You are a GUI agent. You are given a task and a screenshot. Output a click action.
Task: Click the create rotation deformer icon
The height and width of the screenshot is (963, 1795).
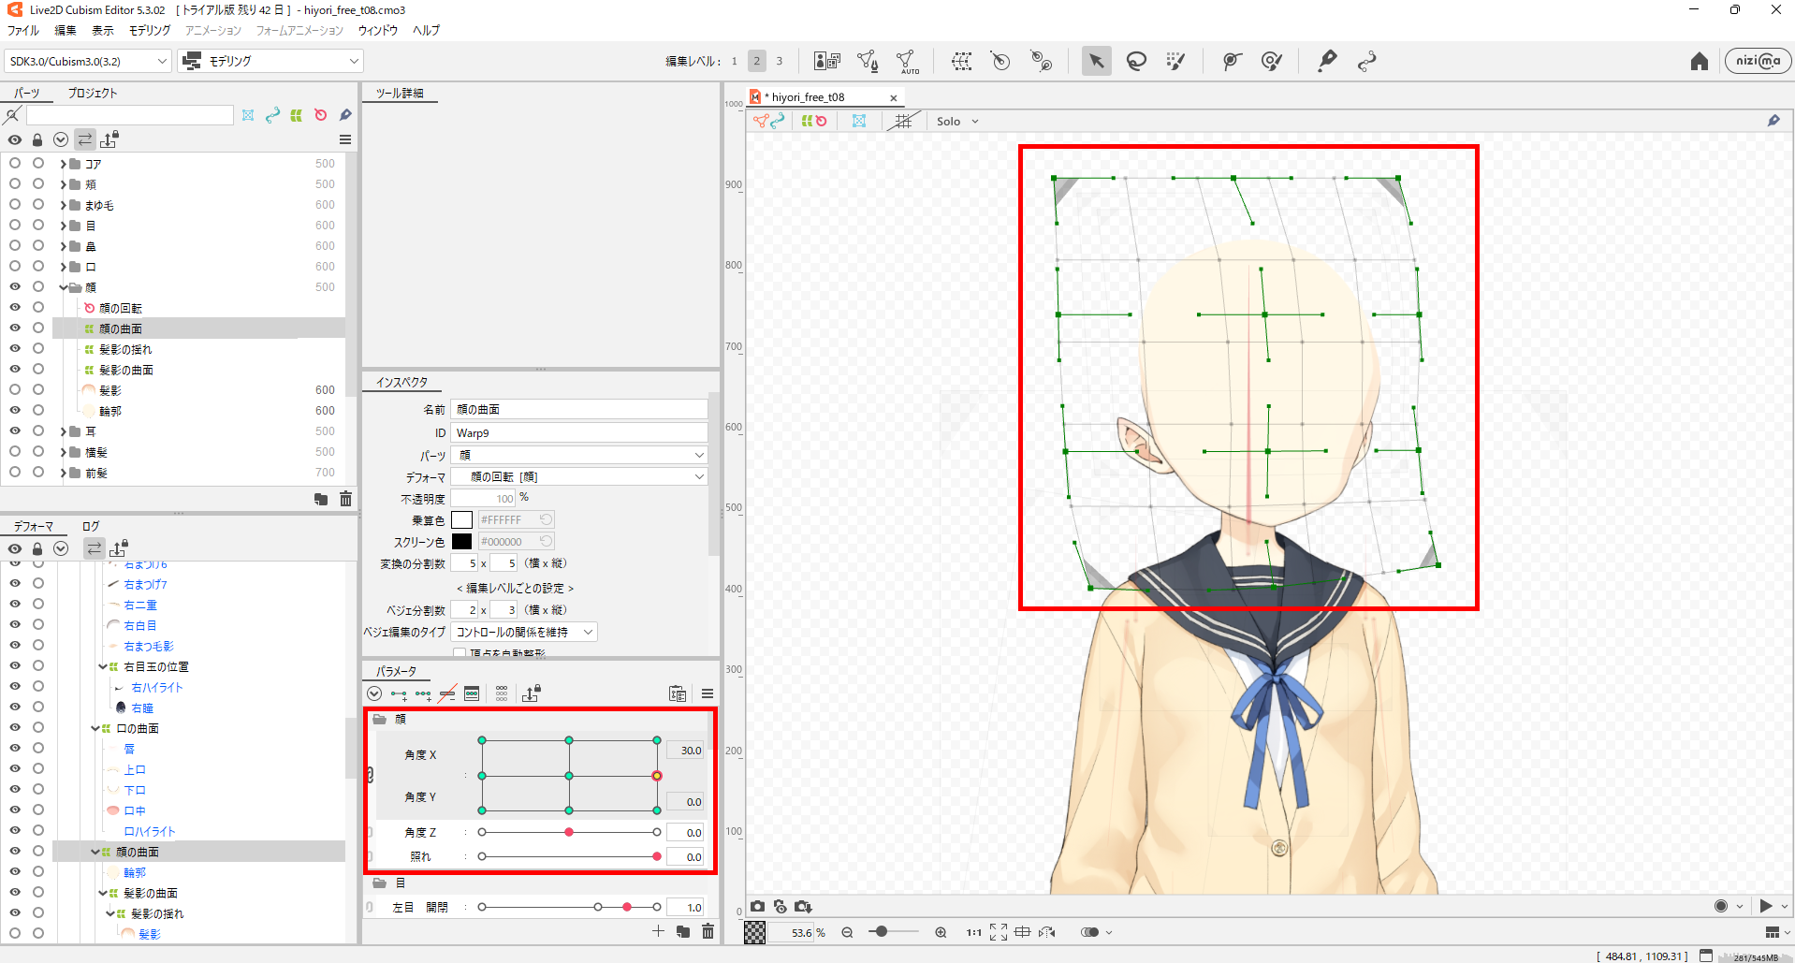[1000, 61]
